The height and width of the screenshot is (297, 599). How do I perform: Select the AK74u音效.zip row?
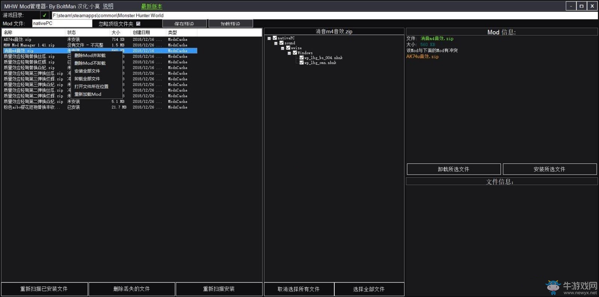pos(100,39)
